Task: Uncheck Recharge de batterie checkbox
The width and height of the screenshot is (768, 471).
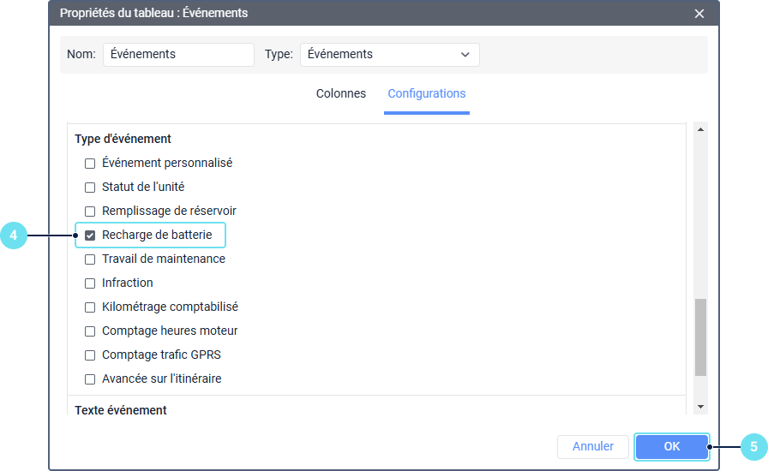Action: (x=90, y=235)
